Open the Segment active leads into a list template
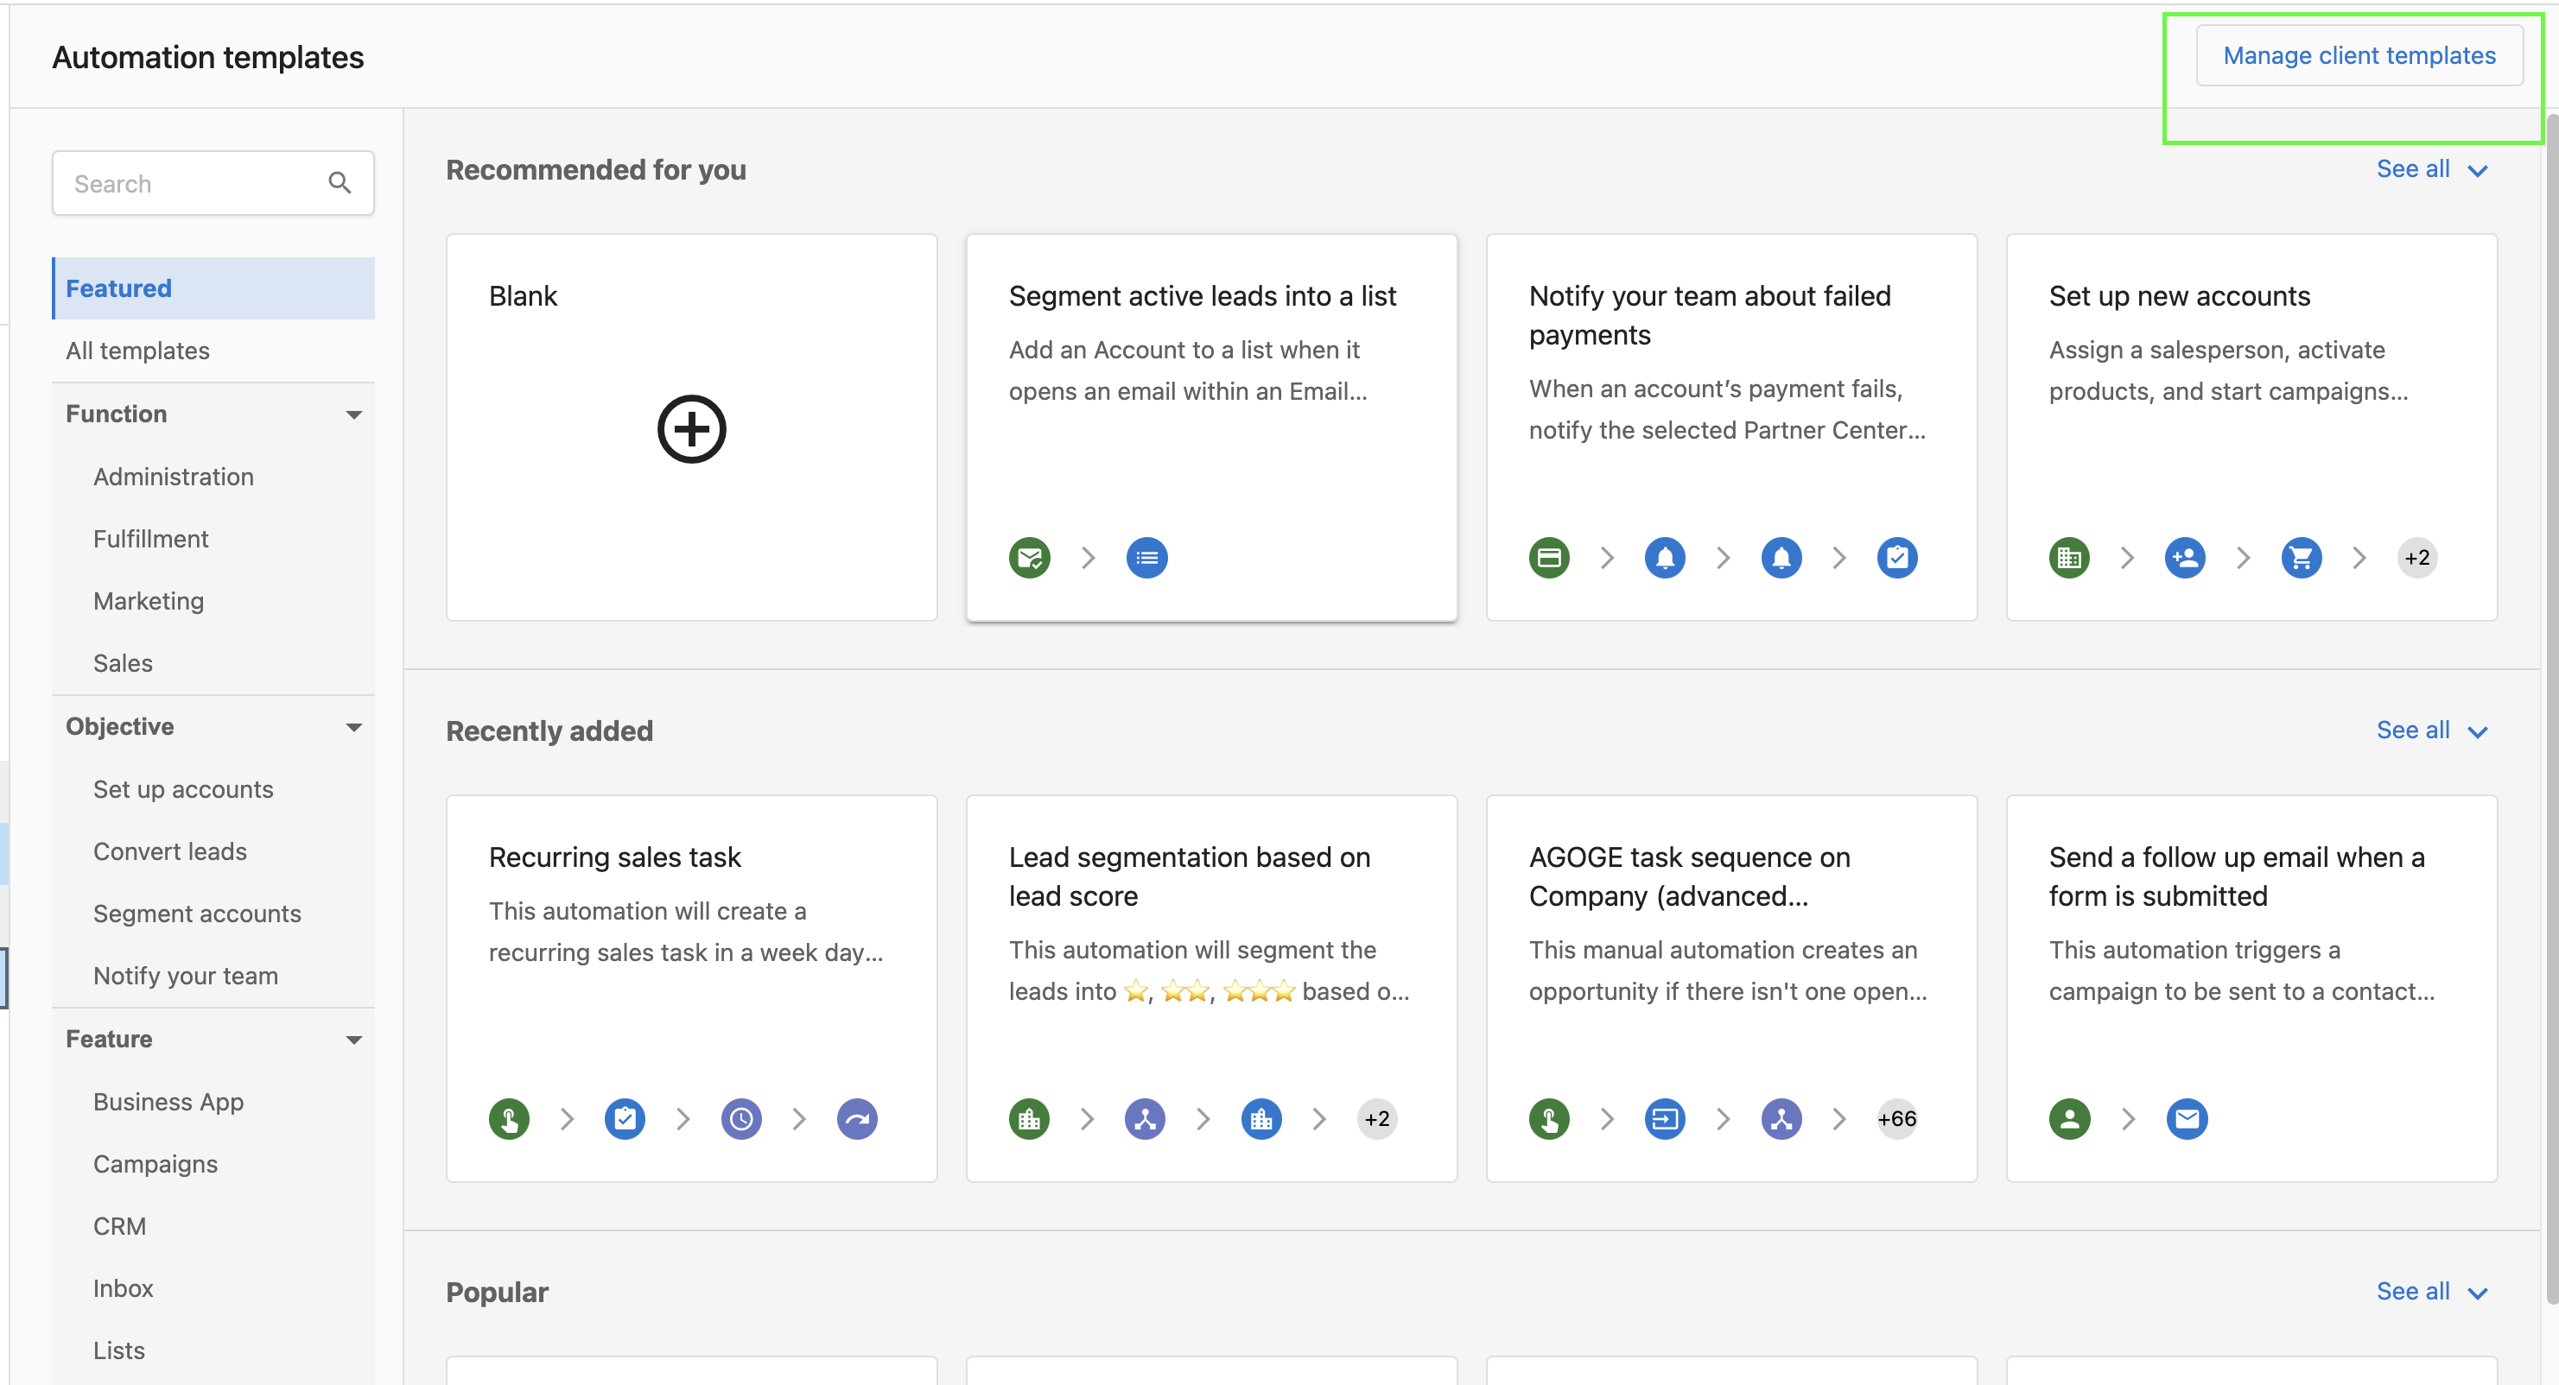The image size is (2559, 1385). click(x=1211, y=428)
